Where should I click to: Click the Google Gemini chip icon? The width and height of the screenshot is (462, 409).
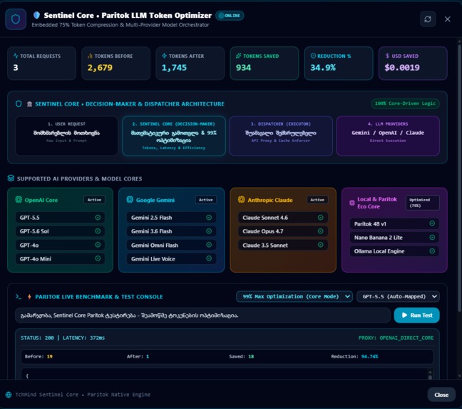tap(130, 200)
